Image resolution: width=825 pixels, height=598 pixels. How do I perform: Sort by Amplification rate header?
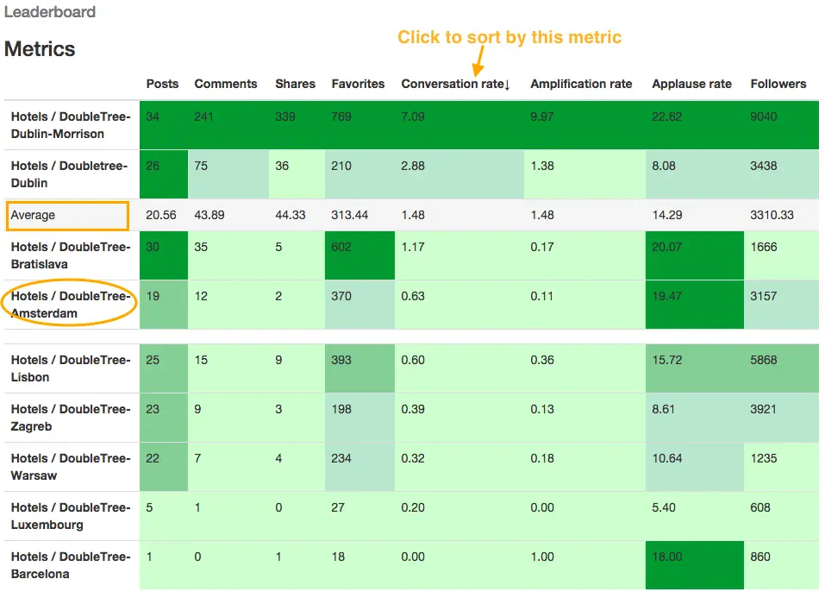pos(581,84)
